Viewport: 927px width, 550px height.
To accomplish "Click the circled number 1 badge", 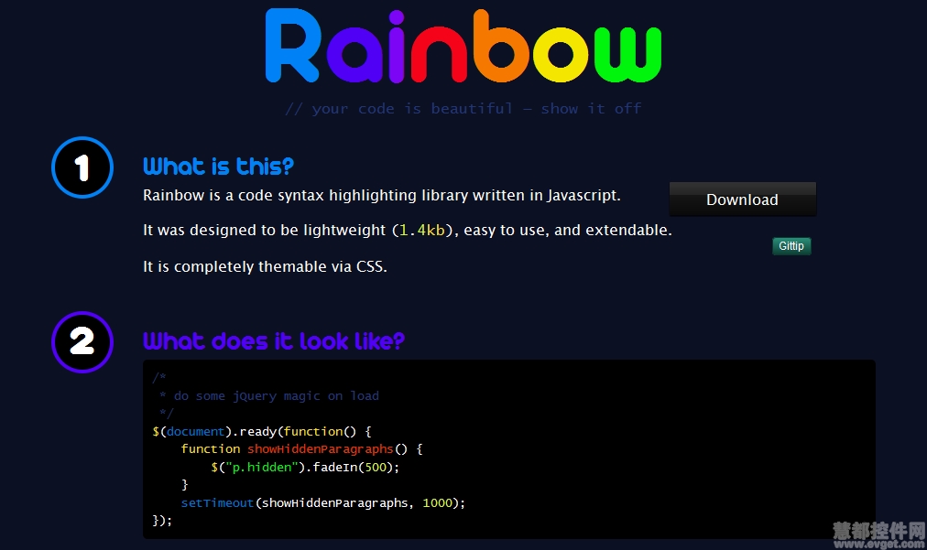I will [82, 167].
